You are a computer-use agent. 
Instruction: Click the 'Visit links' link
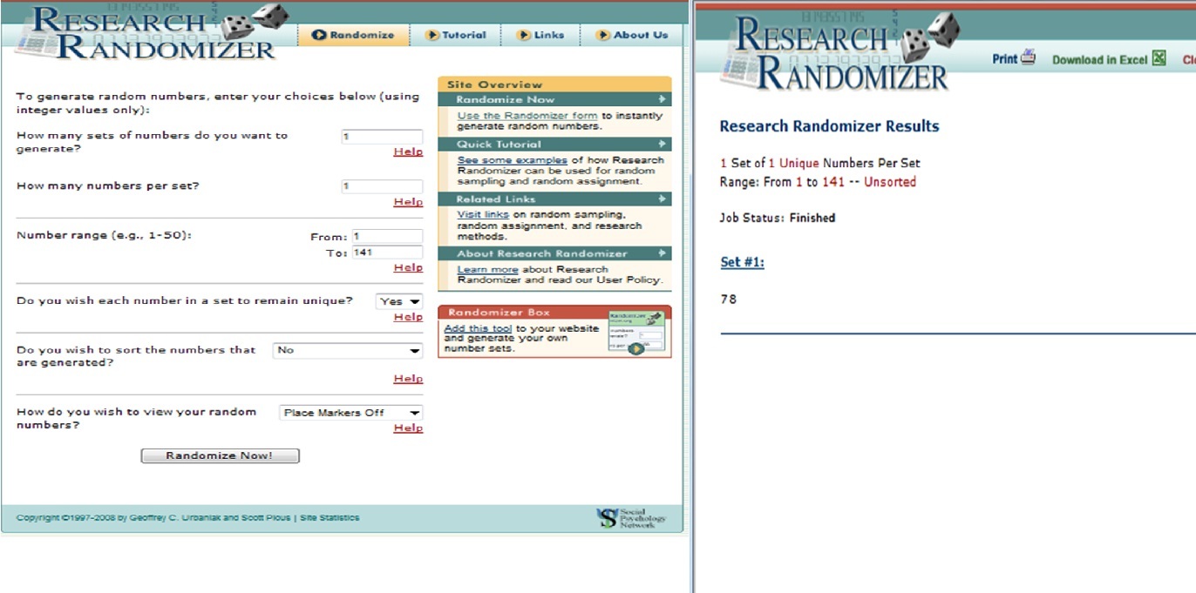[x=483, y=214]
